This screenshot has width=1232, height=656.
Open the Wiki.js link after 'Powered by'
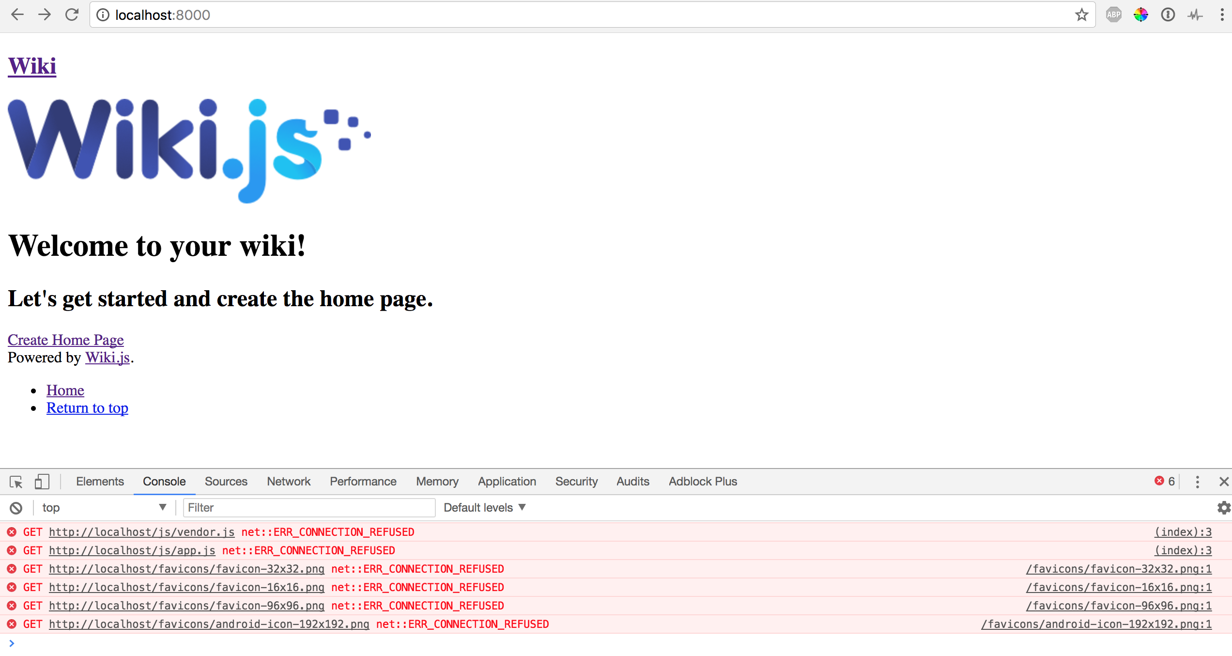click(x=108, y=357)
